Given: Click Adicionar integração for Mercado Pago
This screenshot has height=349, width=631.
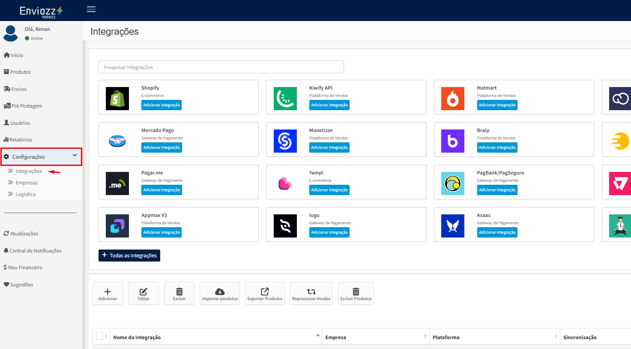Looking at the screenshot, I should tap(161, 147).
